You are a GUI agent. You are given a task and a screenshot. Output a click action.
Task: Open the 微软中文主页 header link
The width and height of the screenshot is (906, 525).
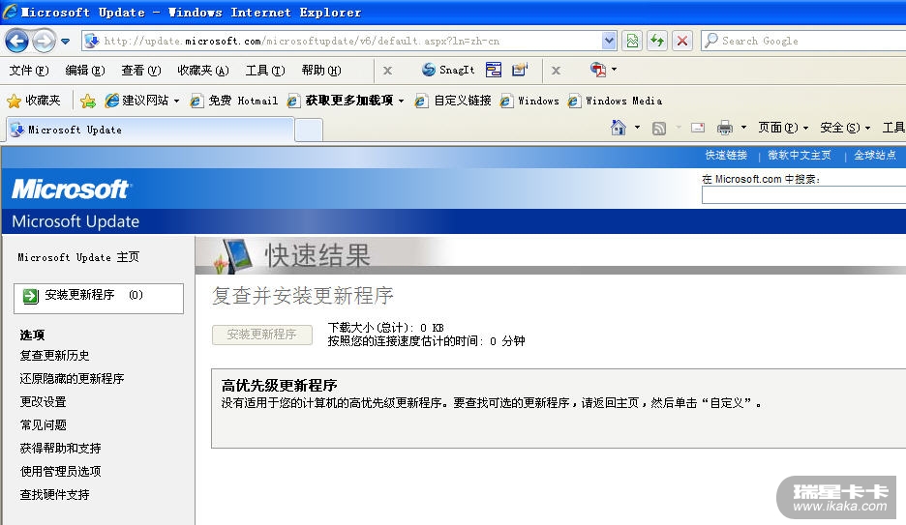(800, 156)
